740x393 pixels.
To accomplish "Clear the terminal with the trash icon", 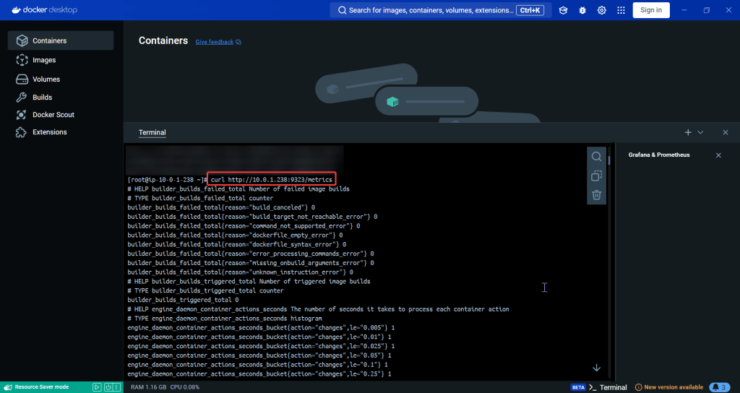I will [x=596, y=194].
